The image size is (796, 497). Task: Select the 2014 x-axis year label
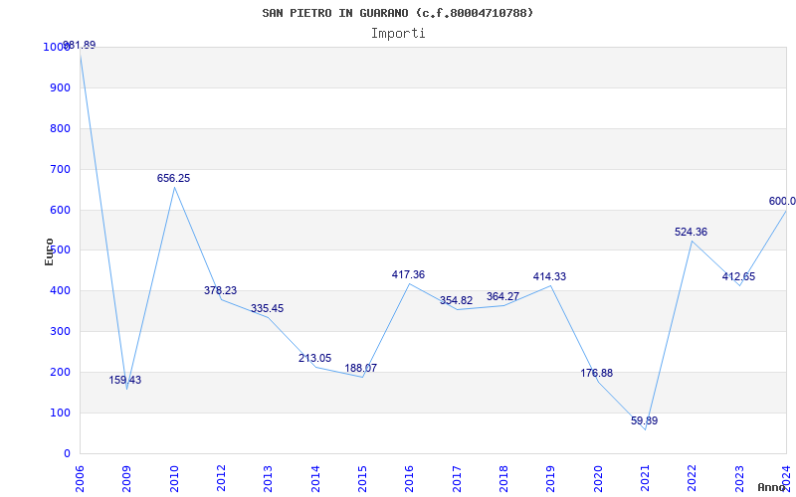(314, 479)
